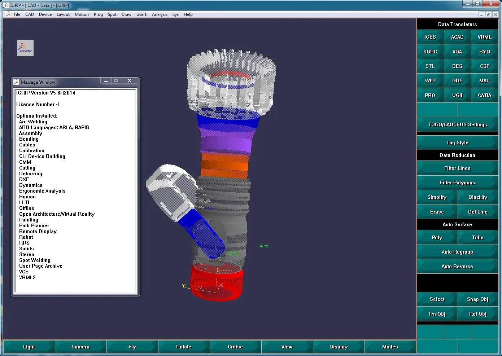Open the Spot menu

coord(112,14)
